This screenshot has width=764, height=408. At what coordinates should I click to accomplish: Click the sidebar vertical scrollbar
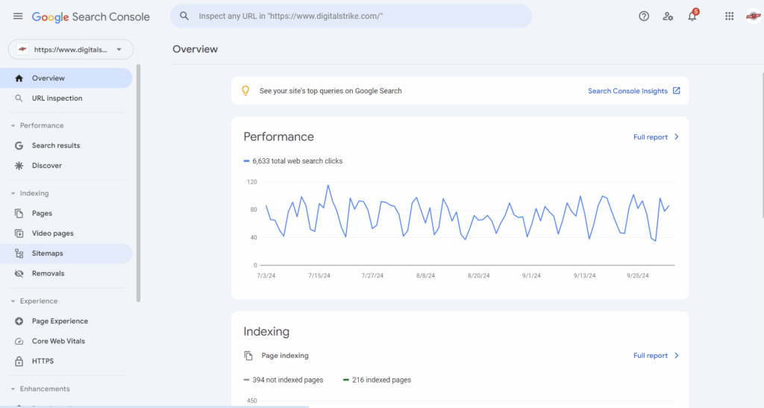pyautogui.click(x=138, y=183)
